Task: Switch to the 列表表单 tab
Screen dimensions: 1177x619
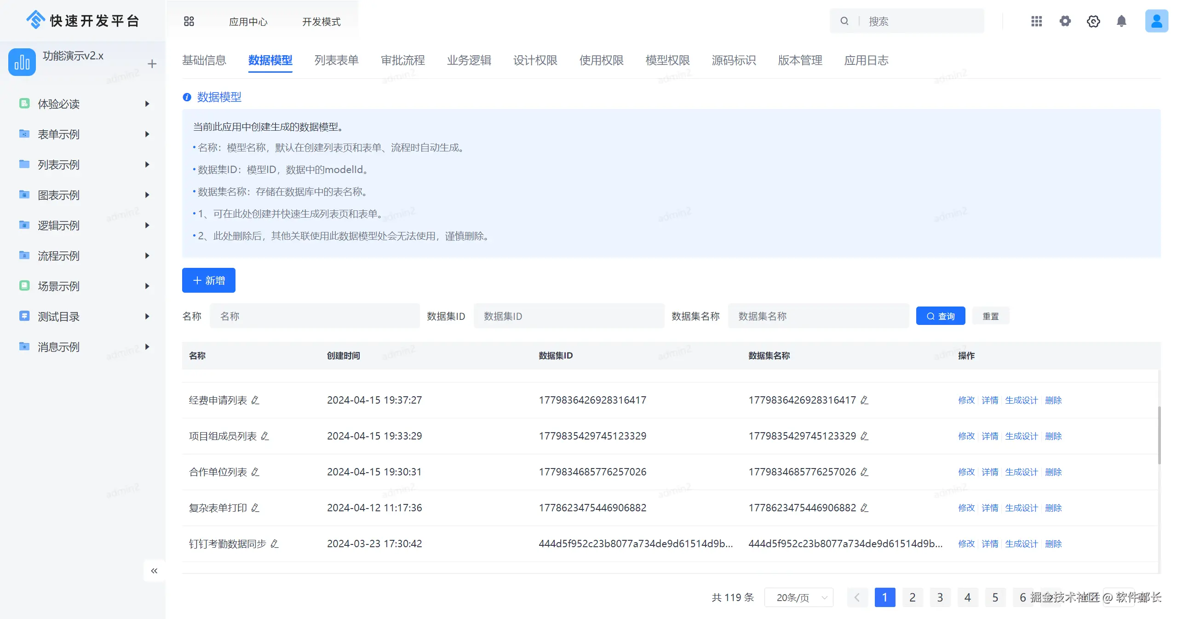Action: coord(336,60)
